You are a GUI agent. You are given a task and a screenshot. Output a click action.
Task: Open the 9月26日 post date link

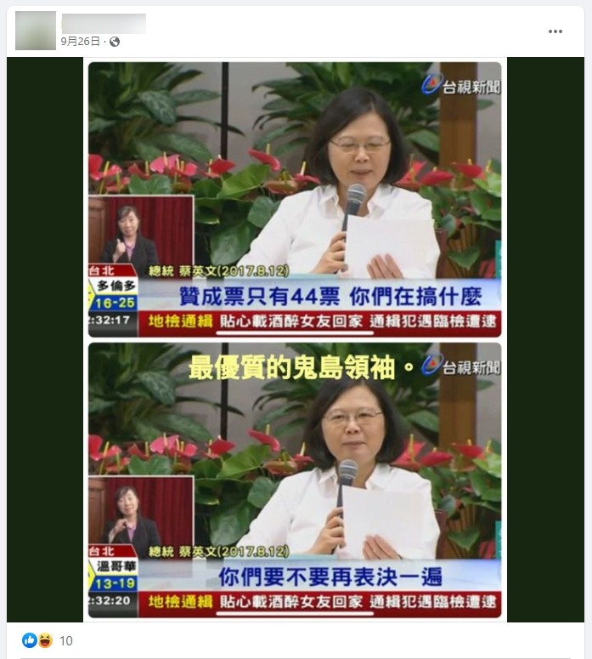(80, 41)
